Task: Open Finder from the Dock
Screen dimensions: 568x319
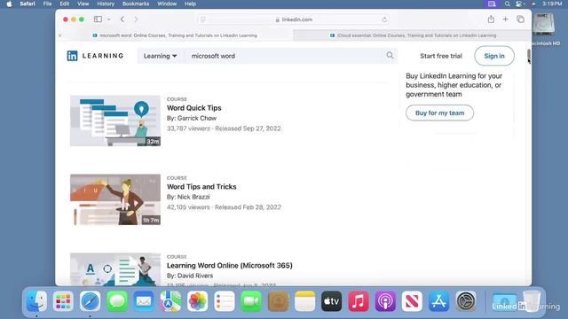Action: pos(36,301)
